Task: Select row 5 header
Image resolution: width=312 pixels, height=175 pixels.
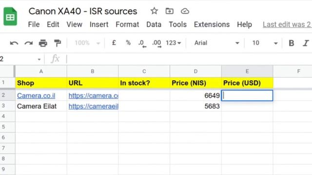Action: point(7,127)
